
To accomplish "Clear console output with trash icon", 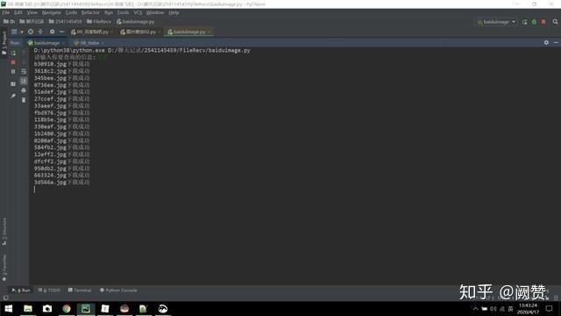I will point(24,100).
